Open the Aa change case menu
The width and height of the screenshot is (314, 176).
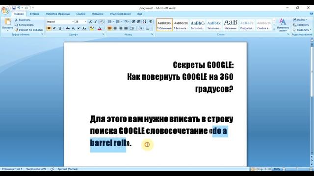[x=85, y=28]
